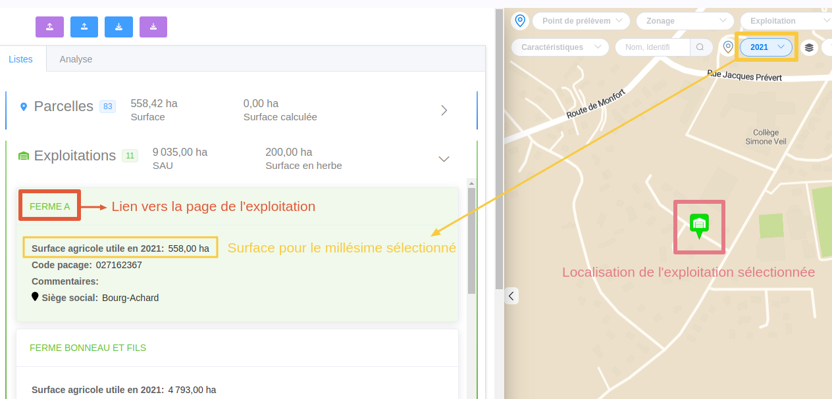Image resolution: width=832 pixels, height=399 pixels.
Task: Click the blue upload icon button
Action: point(84,26)
